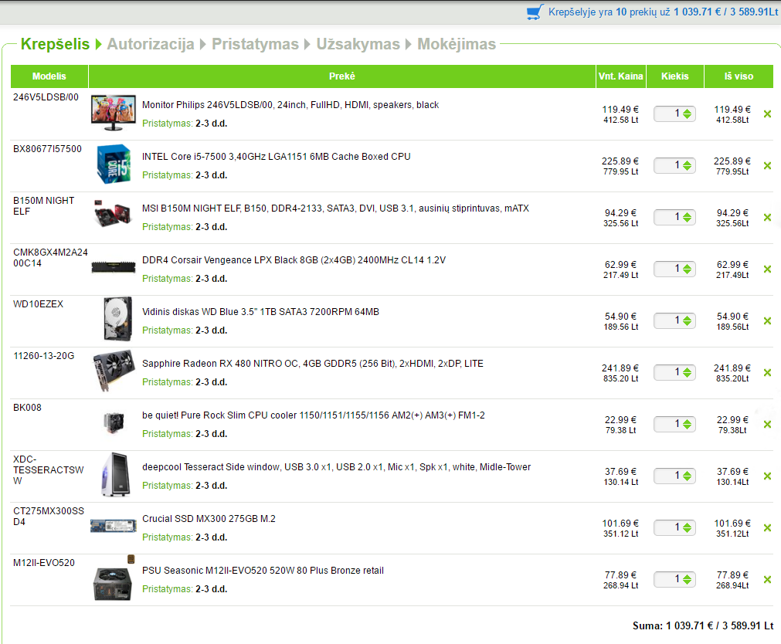Remove the Philips monitor from cart

[767, 114]
